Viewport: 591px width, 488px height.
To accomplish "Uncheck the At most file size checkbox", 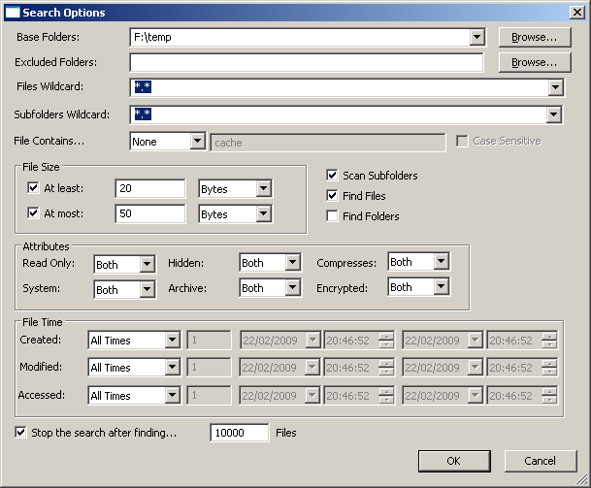I will [33, 212].
